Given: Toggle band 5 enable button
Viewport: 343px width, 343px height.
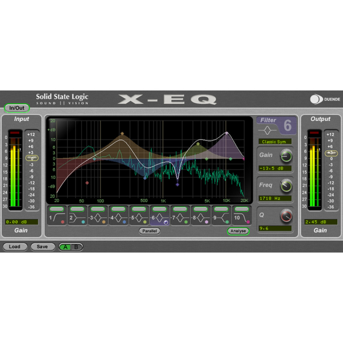Looking at the screenshot, I should coord(139,209).
